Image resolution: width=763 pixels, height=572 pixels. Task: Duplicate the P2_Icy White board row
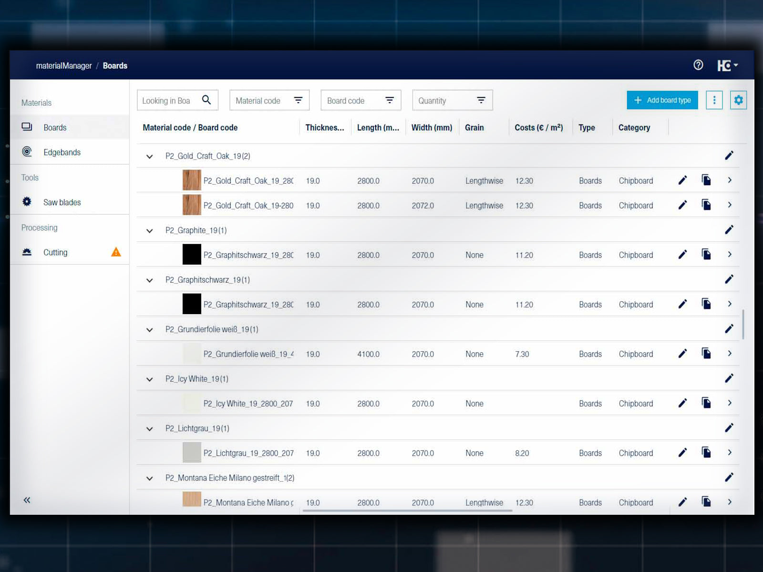click(706, 403)
